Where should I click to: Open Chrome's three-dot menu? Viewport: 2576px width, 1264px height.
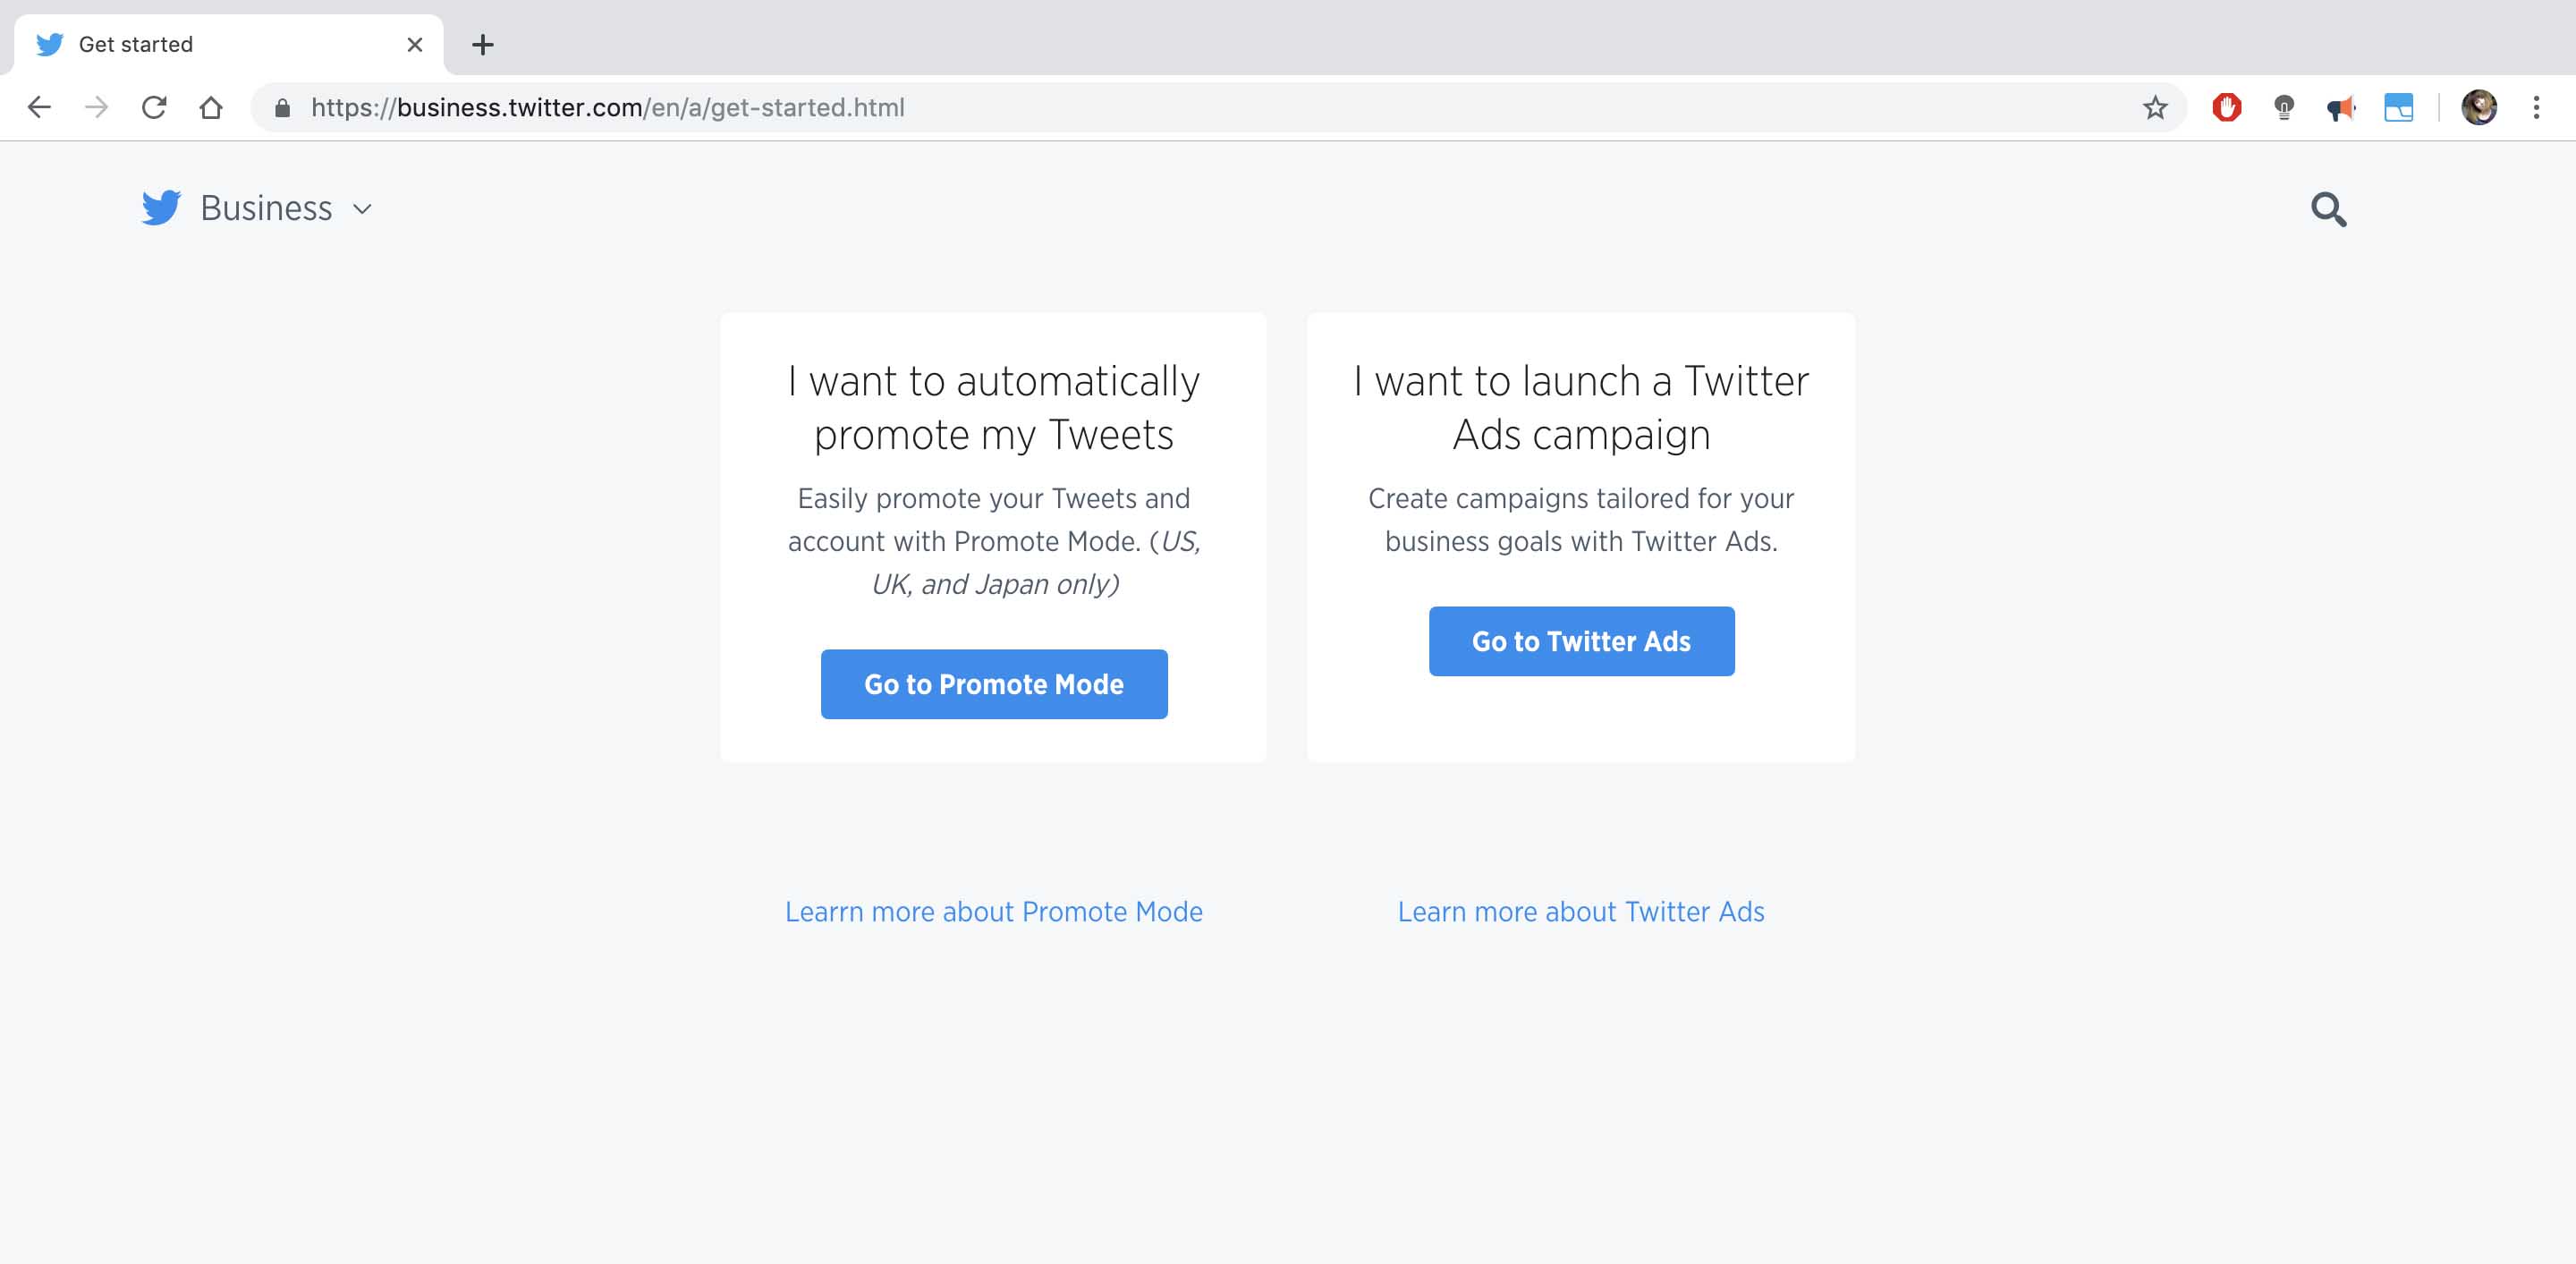2537,107
